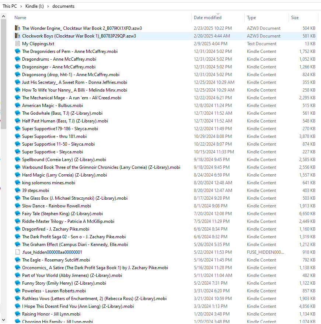Click the 7/5/2024 11:29 PM date cell
Screen dimensions: 321x324
point(212,221)
